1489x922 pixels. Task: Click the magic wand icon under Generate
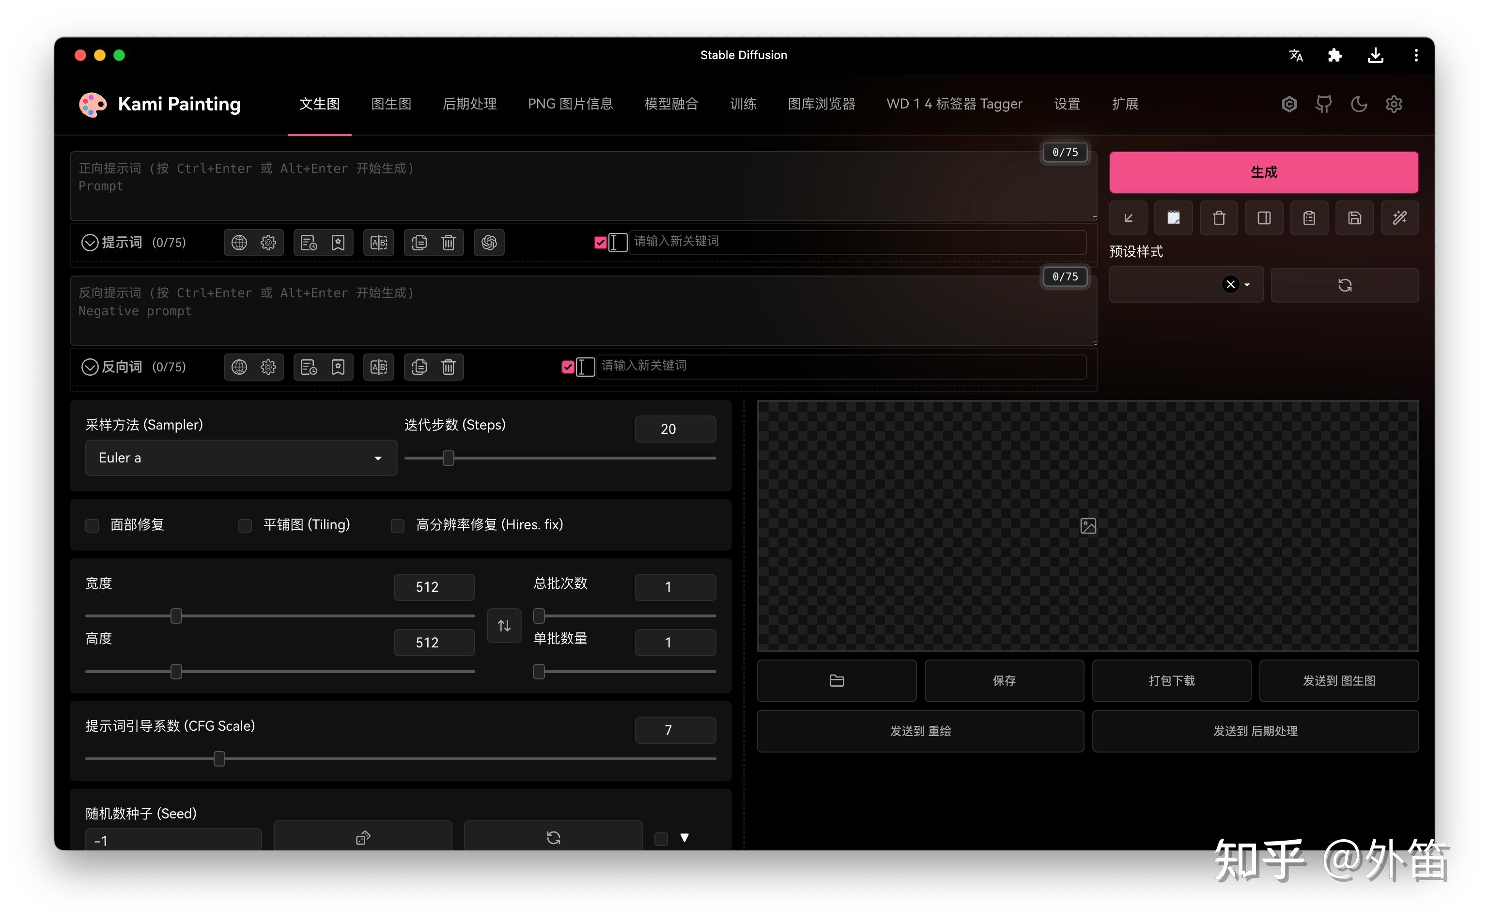tap(1399, 218)
